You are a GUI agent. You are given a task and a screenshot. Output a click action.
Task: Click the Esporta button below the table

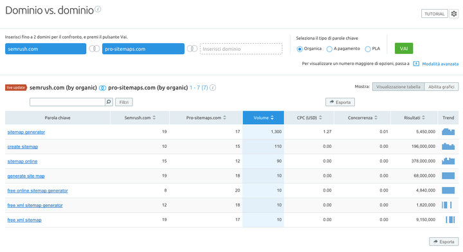[444, 242]
